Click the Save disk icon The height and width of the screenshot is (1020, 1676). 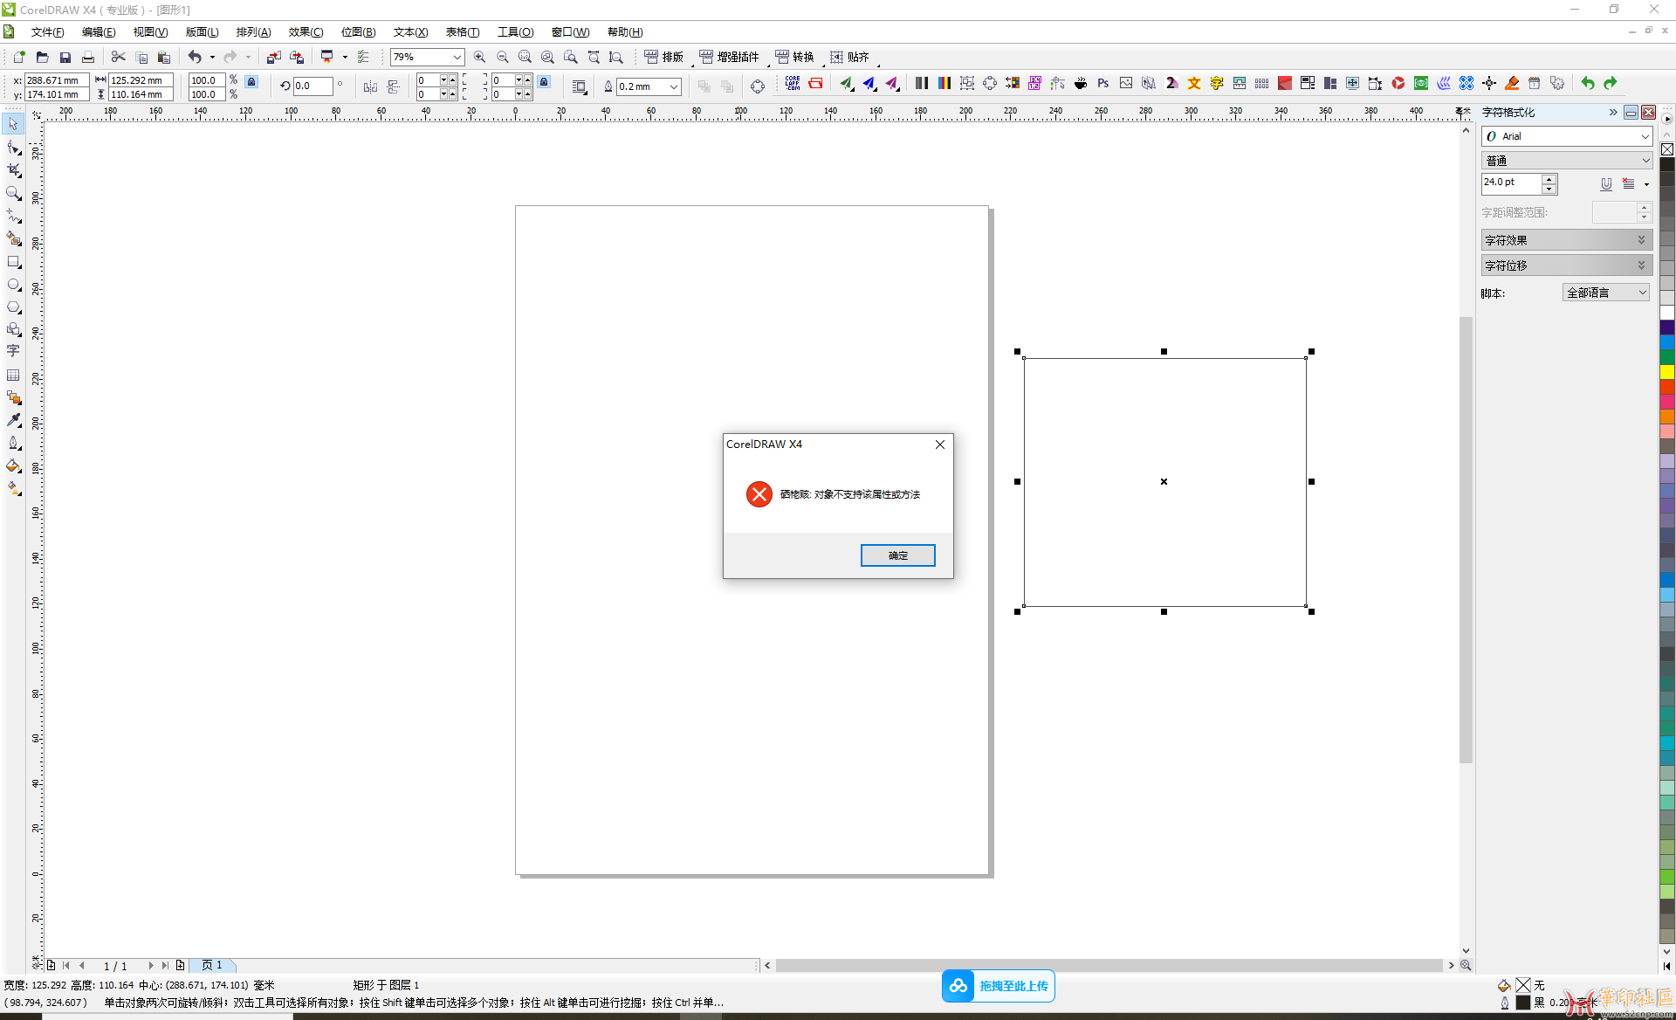(65, 57)
